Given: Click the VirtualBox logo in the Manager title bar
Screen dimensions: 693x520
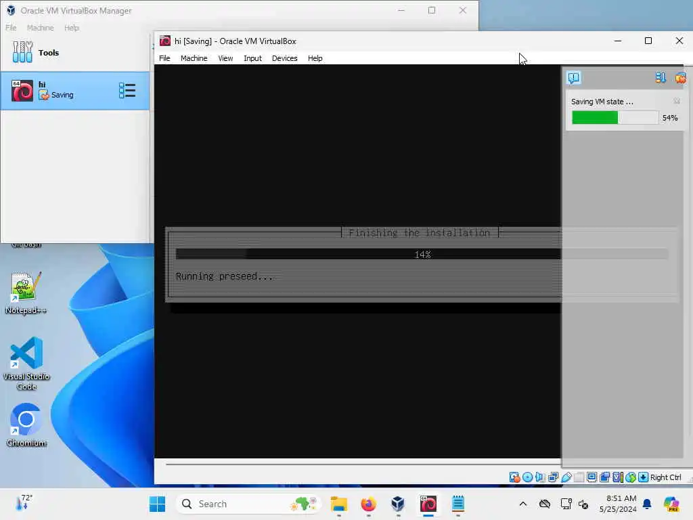Looking at the screenshot, I should (11, 11).
